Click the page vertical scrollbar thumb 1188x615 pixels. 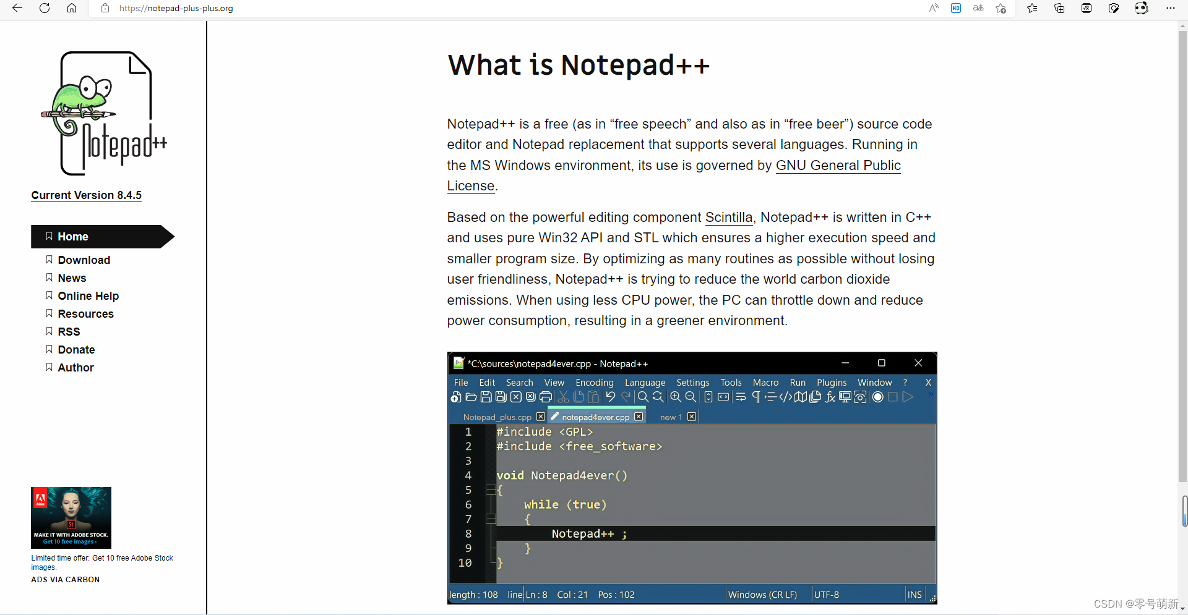1183,257
